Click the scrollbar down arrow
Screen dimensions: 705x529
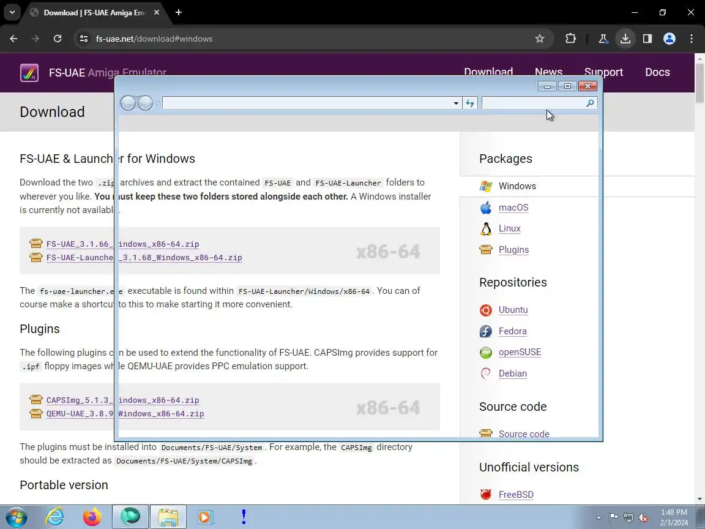pos(699,499)
